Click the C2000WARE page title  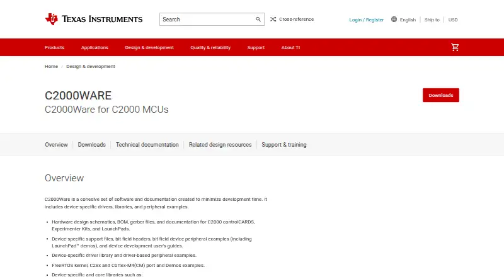coord(78,96)
